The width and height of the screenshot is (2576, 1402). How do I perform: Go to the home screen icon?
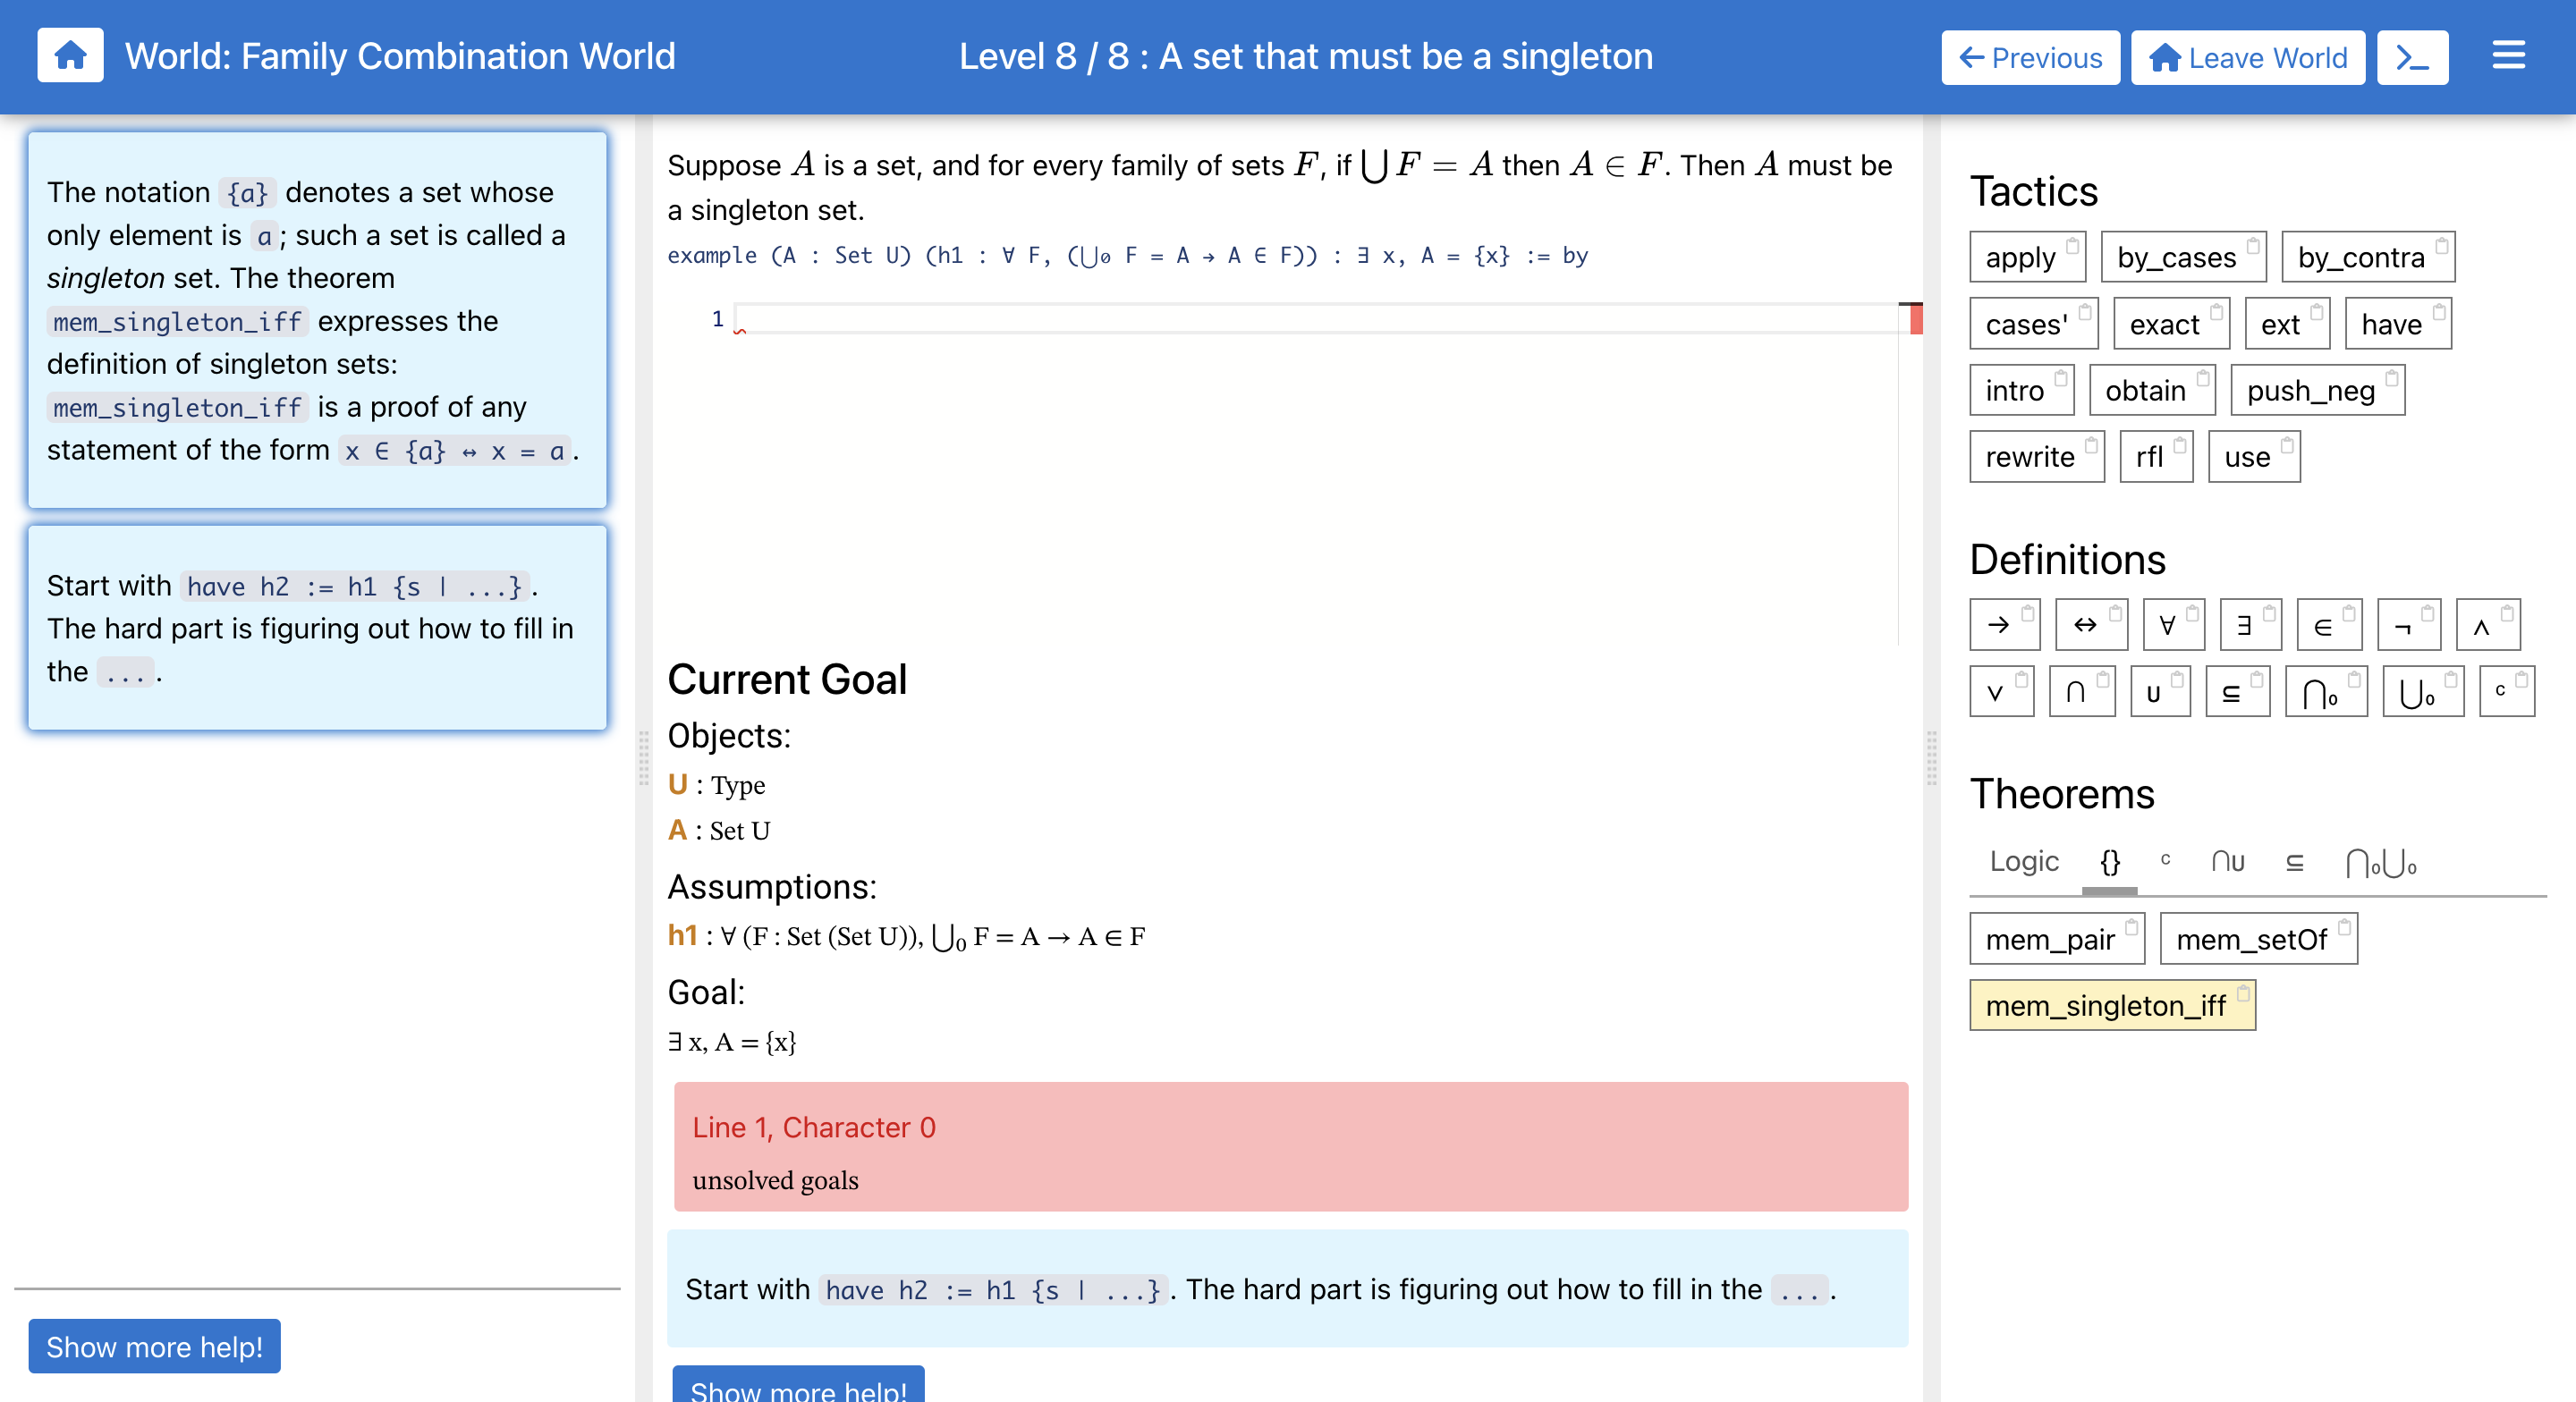(x=70, y=56)
